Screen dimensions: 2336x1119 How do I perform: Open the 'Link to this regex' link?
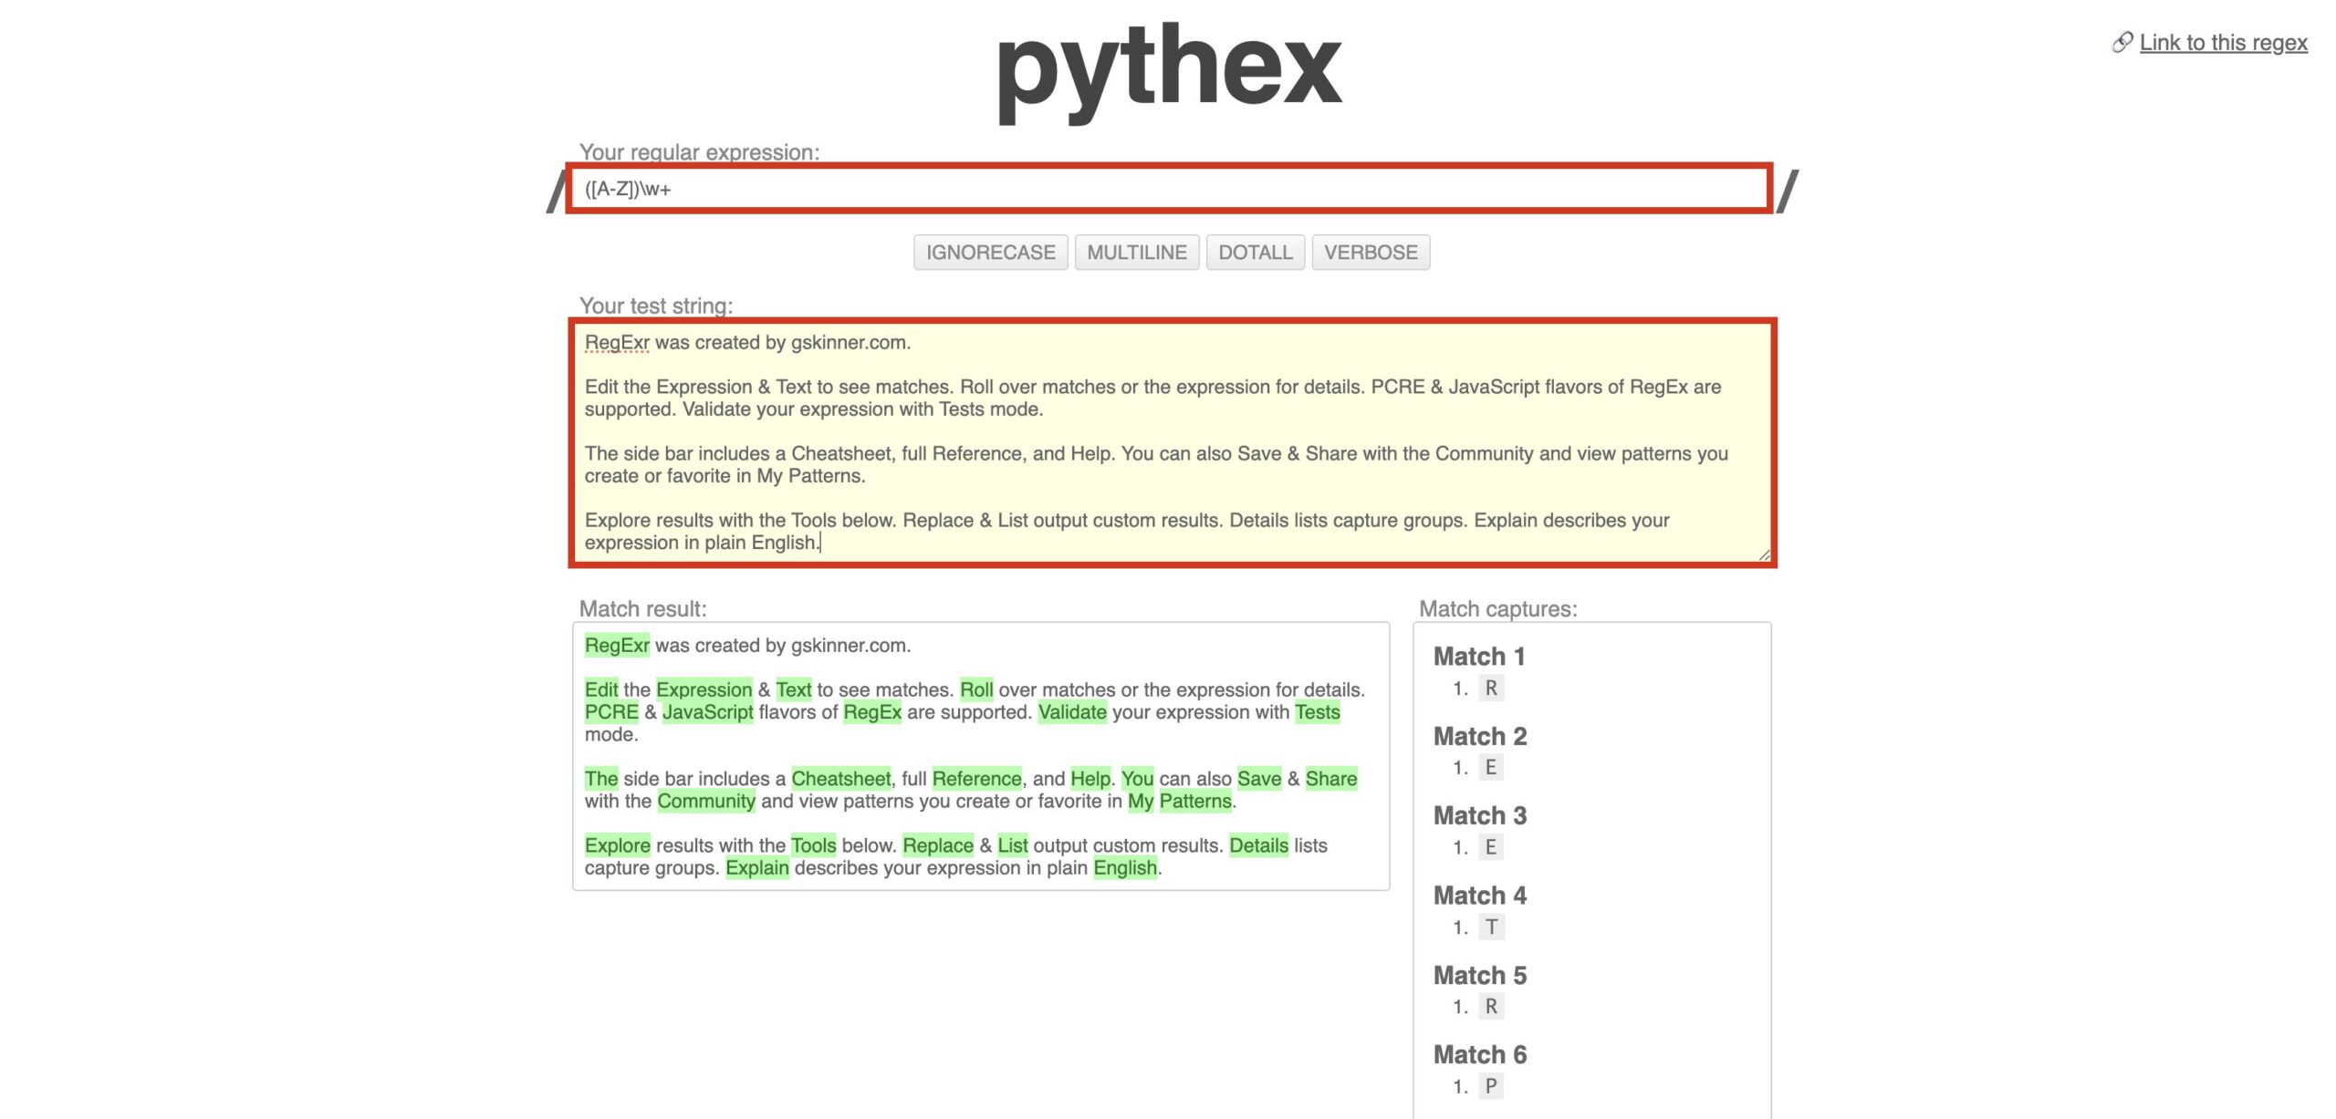2223,42
